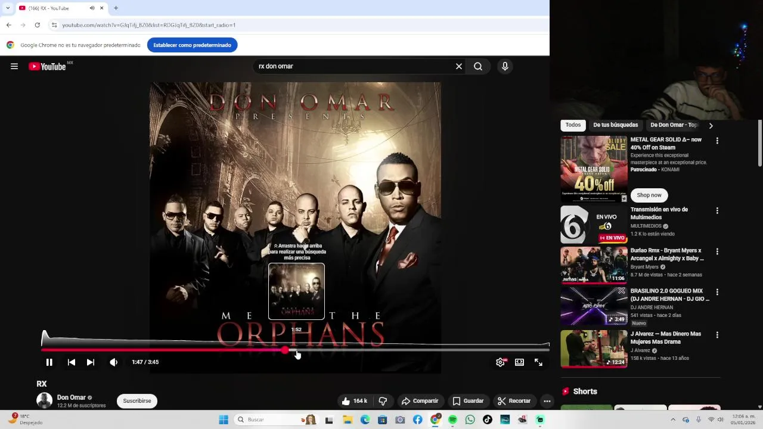Open Microsoft Edge from taskbar
This screenshot has width=763, height=429.
coord(365,419)
